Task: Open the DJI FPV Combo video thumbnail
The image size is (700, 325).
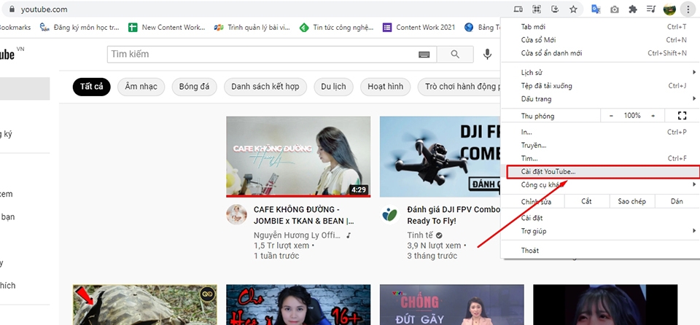Action: coord(440,157)
